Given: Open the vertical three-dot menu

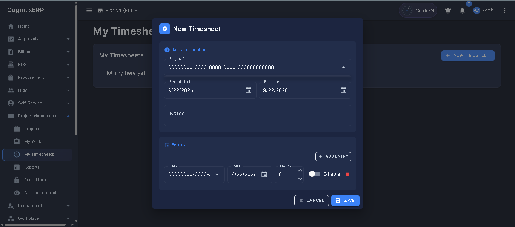Looking at the screenshot, I should [x=505, y=11].
